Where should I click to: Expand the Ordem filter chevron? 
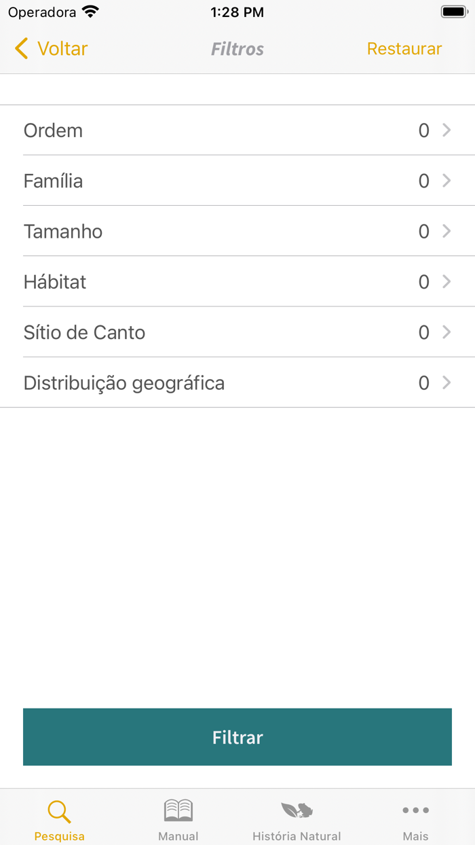coord(445,130)
